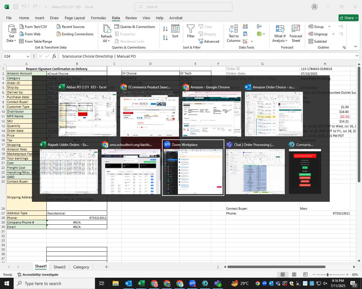
Task: Switch to the Formulas ribbon tab
Action: pos(98,18)
